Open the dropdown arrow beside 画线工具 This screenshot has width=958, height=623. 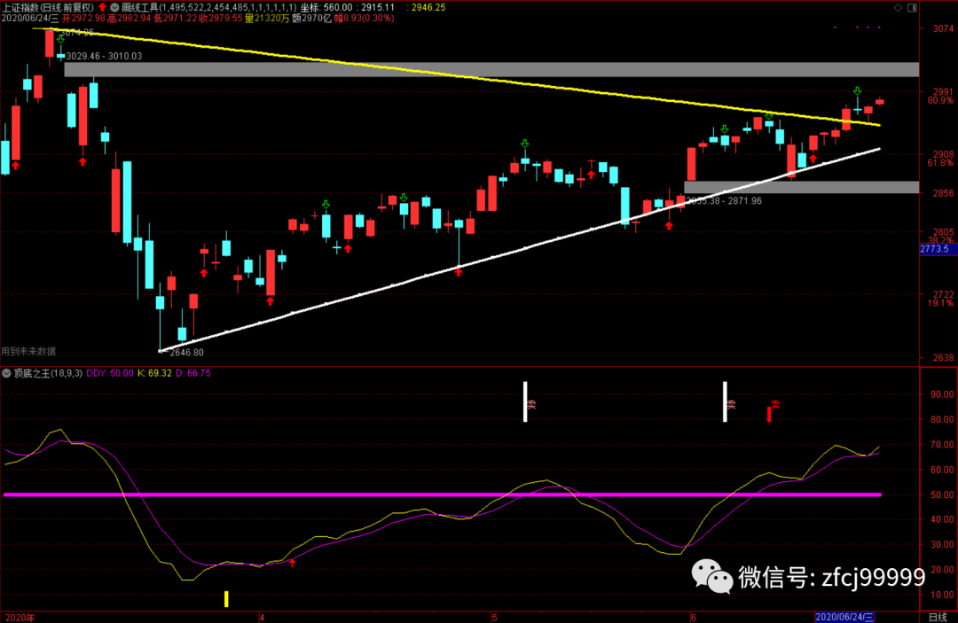click(x=114, y=7)
